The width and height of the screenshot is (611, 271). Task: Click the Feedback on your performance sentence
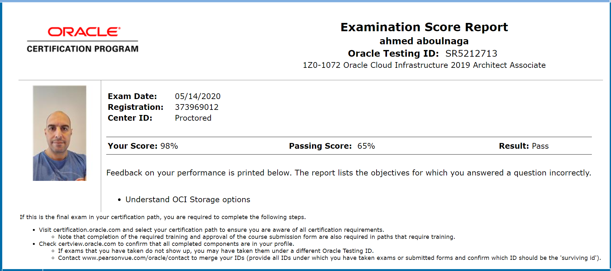348,173
